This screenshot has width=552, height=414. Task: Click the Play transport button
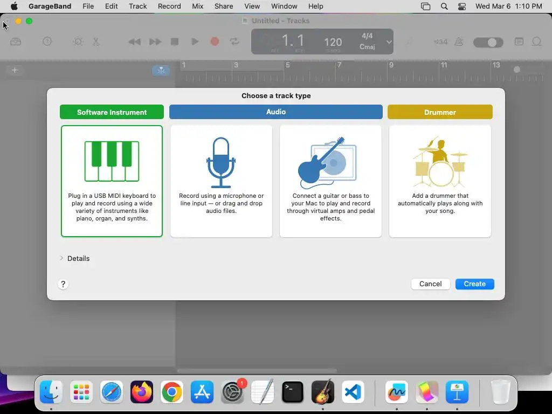(x=195, y=42)
